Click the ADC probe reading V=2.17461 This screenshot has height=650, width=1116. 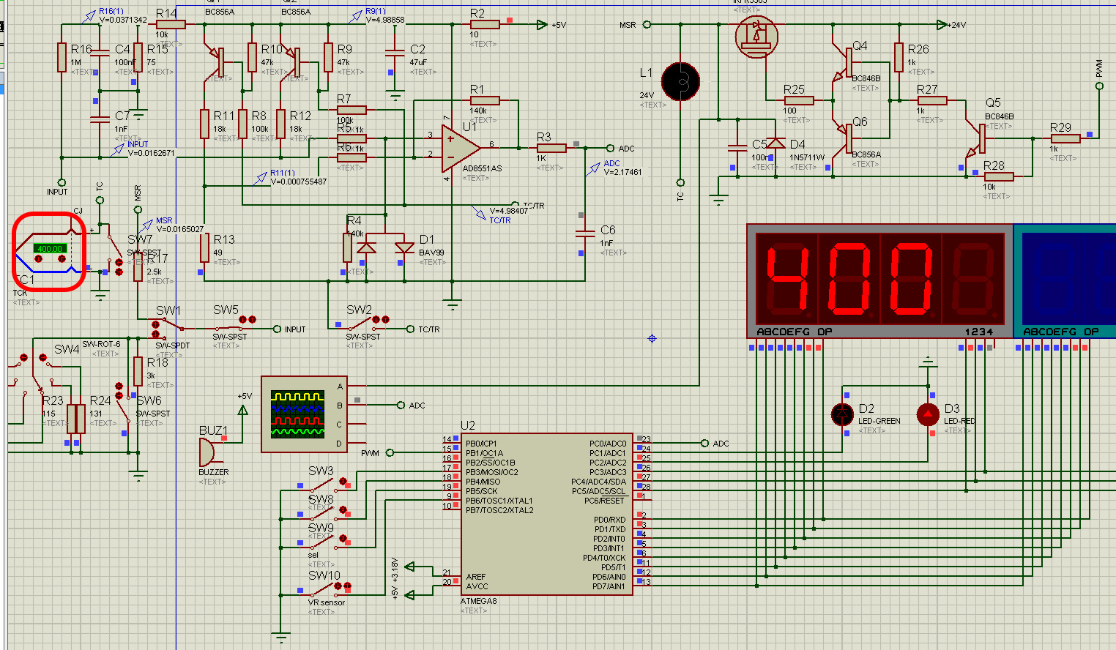point(614,168)
